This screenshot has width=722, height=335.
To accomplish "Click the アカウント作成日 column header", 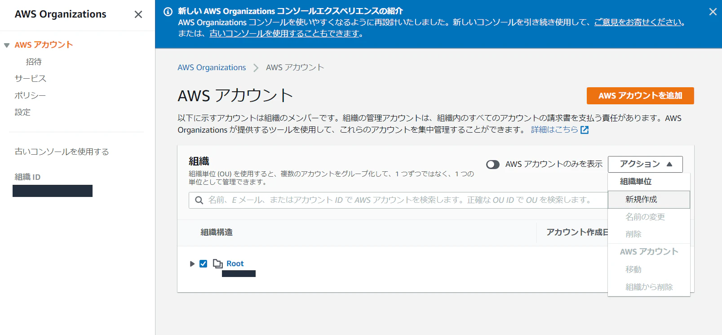I will pos(577,232).
